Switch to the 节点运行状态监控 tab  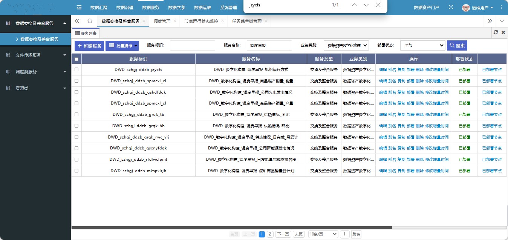pos(201,21)
